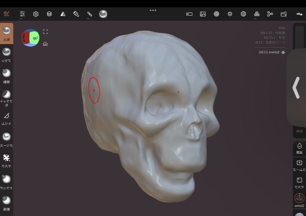
Task: Click the Top face of view cube
Action: tap(35, 38)
